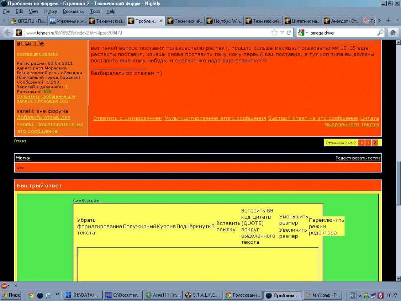Open the Help menu
This screenshot has height=301, width=401.
pyautogui.click(x=111, y=11)
